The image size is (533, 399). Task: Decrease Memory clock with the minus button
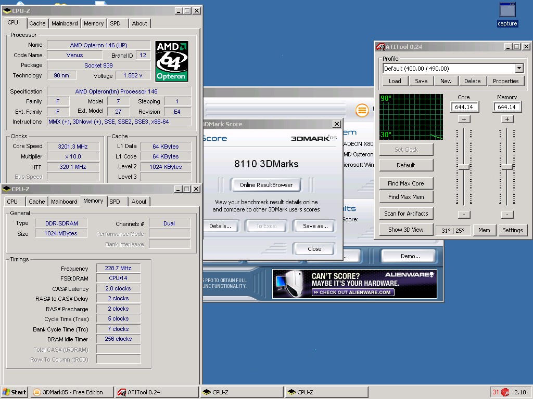coord(507,215)
